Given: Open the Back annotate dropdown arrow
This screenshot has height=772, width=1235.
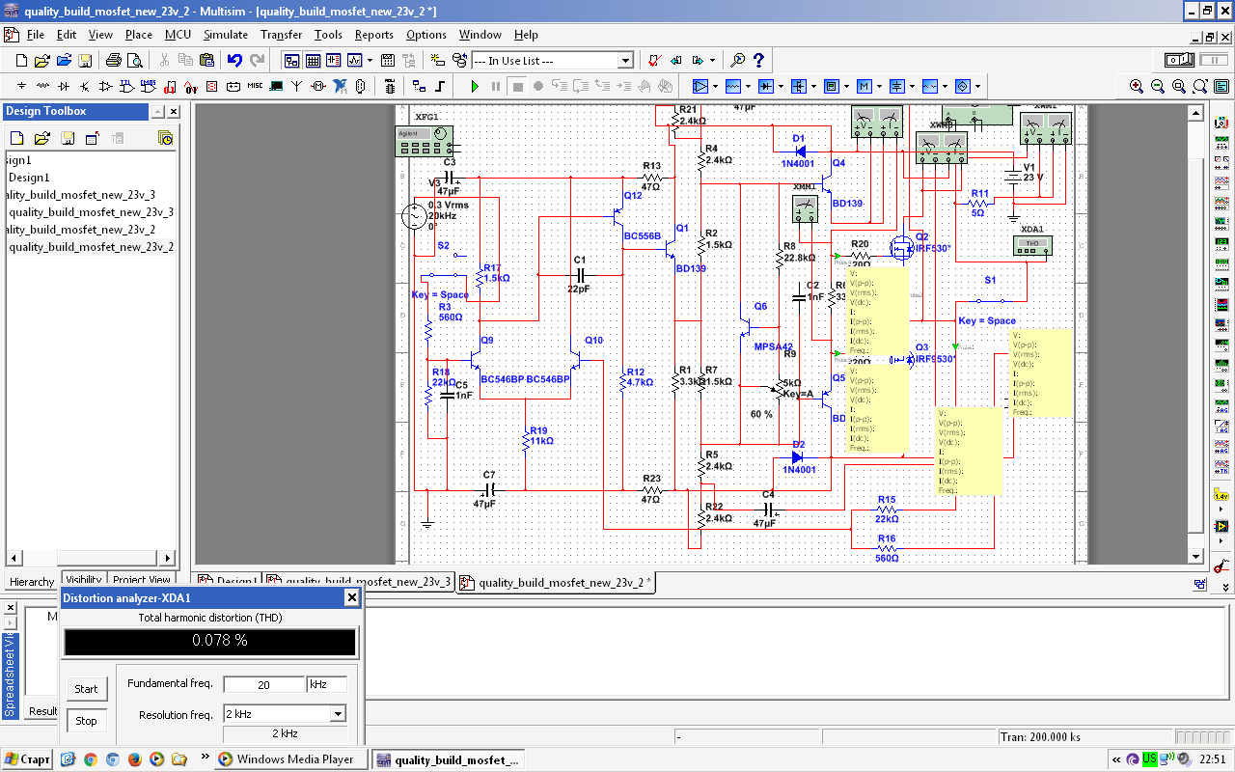Looking at the screenshot, I should [x=712, y=61].
